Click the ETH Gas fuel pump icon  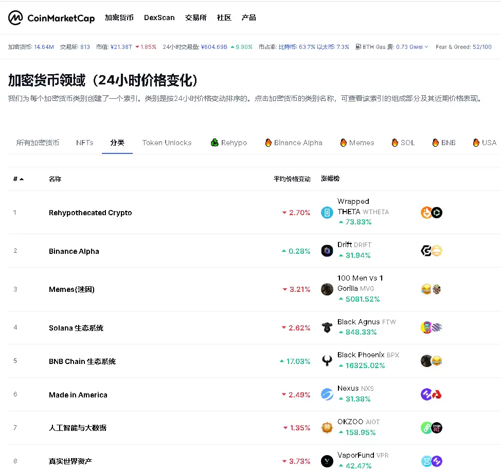(x=358, y=47)
